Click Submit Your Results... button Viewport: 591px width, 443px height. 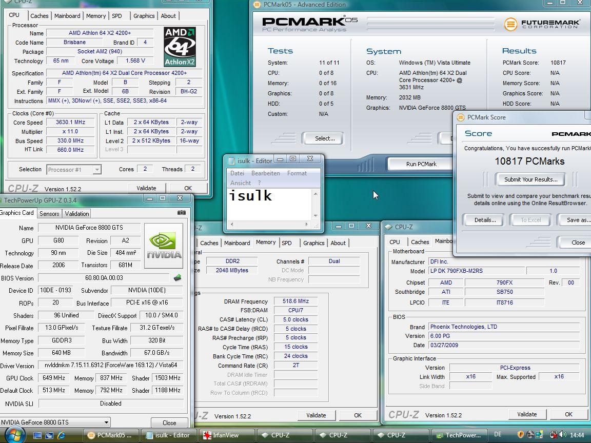530,179
